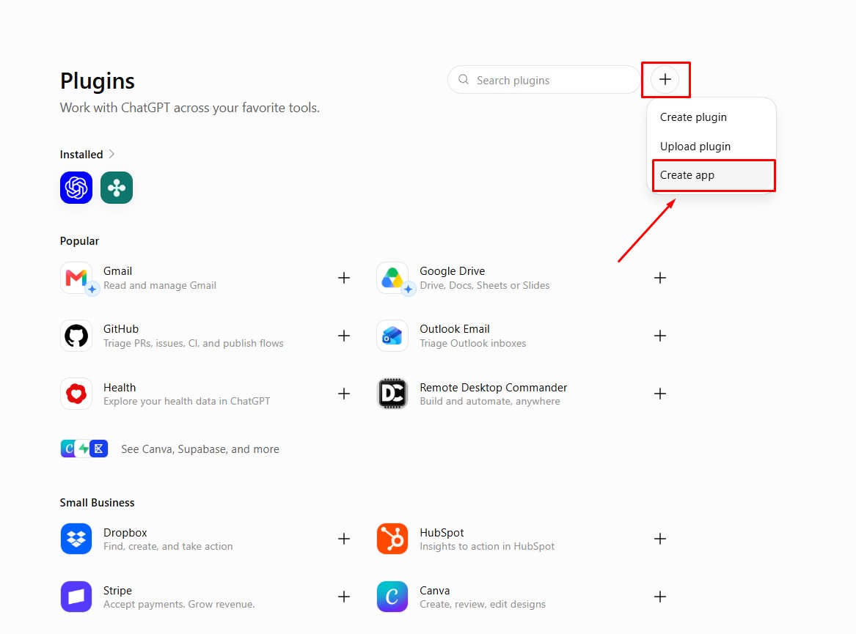Click 'Find, create, and take action' description
856x634 pixels.
pyautogui.click(x=168, y=546)
